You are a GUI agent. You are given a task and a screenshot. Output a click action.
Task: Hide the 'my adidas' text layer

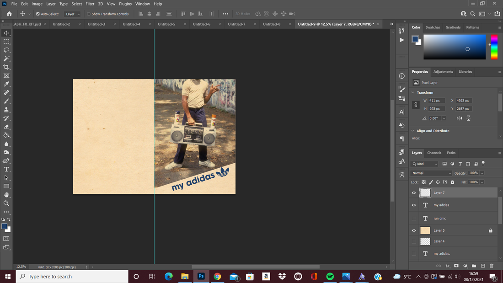(x=414, y=205)
